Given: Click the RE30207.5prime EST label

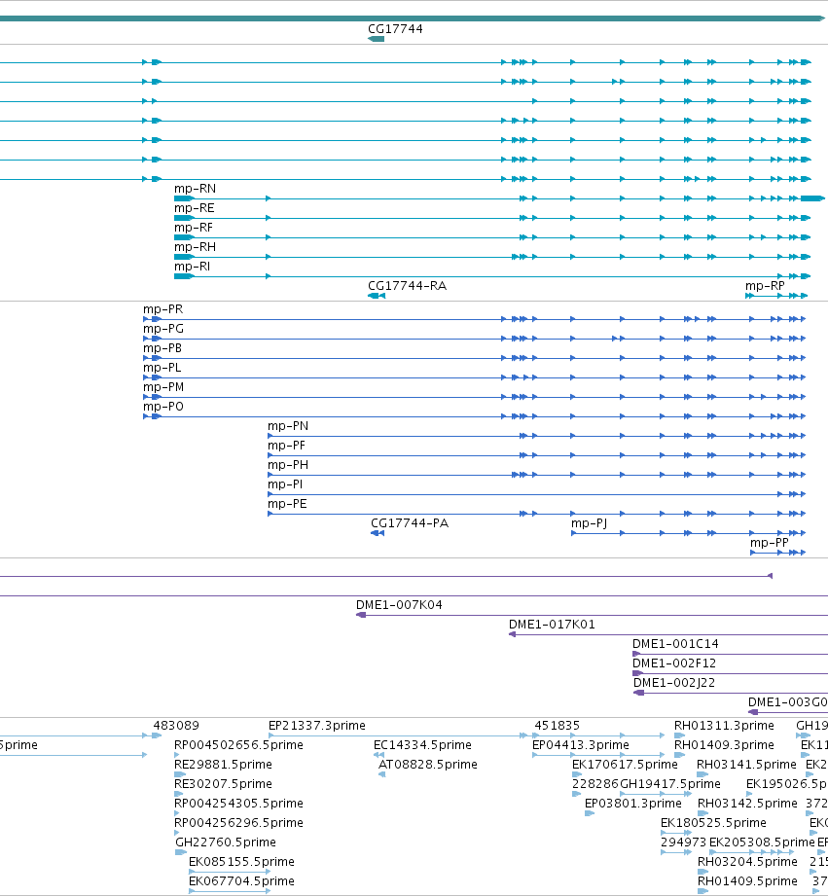Looking at the screenshot, I should click(x=223, y=783).
